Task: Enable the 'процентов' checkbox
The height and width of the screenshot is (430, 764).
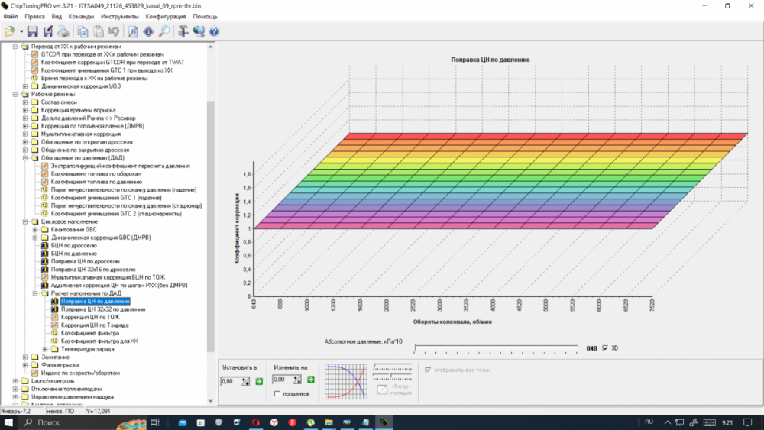Action: click(x=277, y=393)
